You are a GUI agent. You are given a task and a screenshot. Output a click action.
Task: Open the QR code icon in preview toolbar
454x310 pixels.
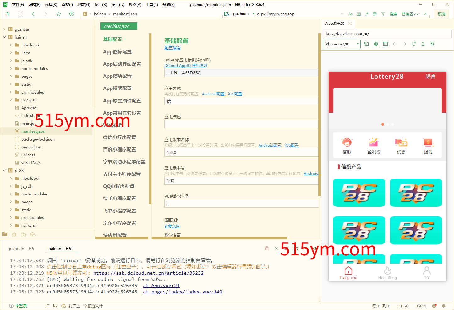[x=433, y=44]
